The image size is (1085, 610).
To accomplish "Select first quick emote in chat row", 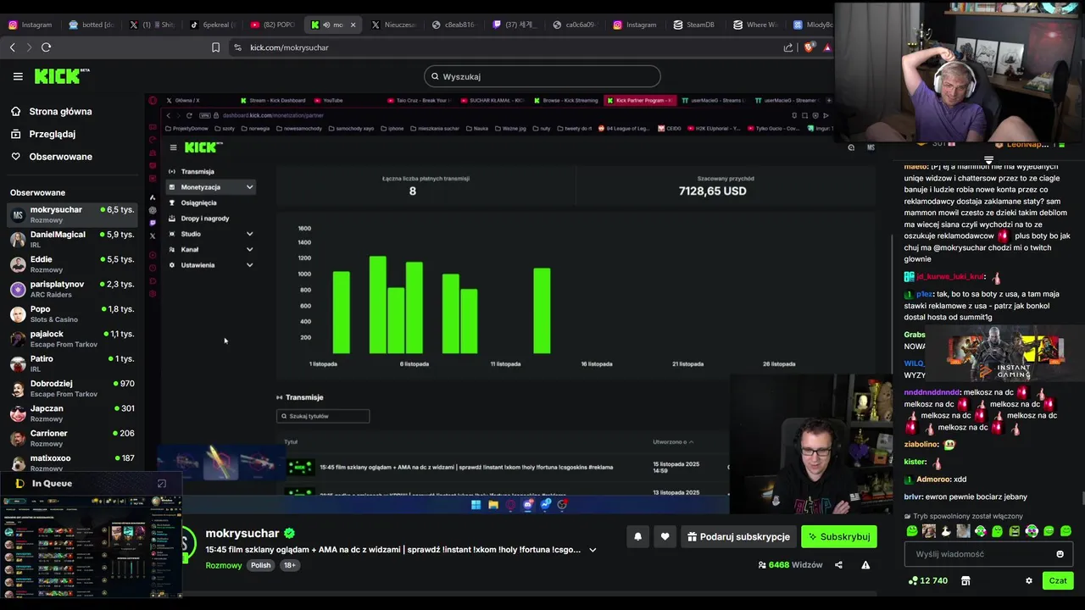I will [x=912, y=531].
